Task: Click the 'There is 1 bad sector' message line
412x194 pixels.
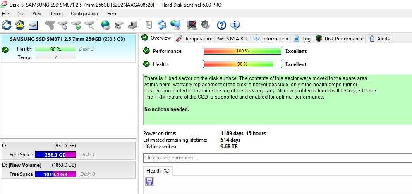Action: (256, 78)
